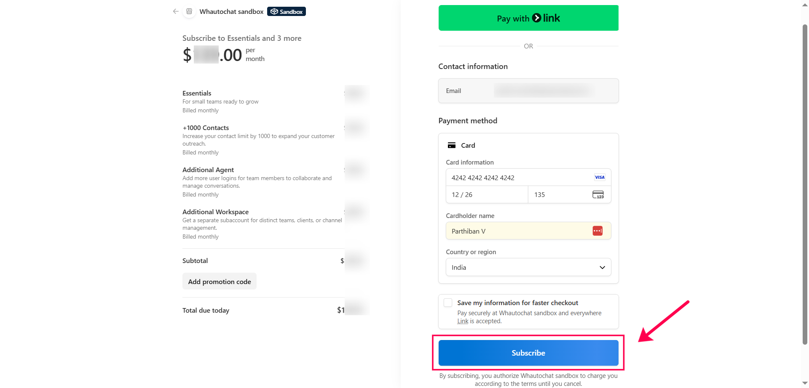Click the CVC helper icon in security field
The image size is (809, 388).
pyautogui.click(x=598, y=194)
